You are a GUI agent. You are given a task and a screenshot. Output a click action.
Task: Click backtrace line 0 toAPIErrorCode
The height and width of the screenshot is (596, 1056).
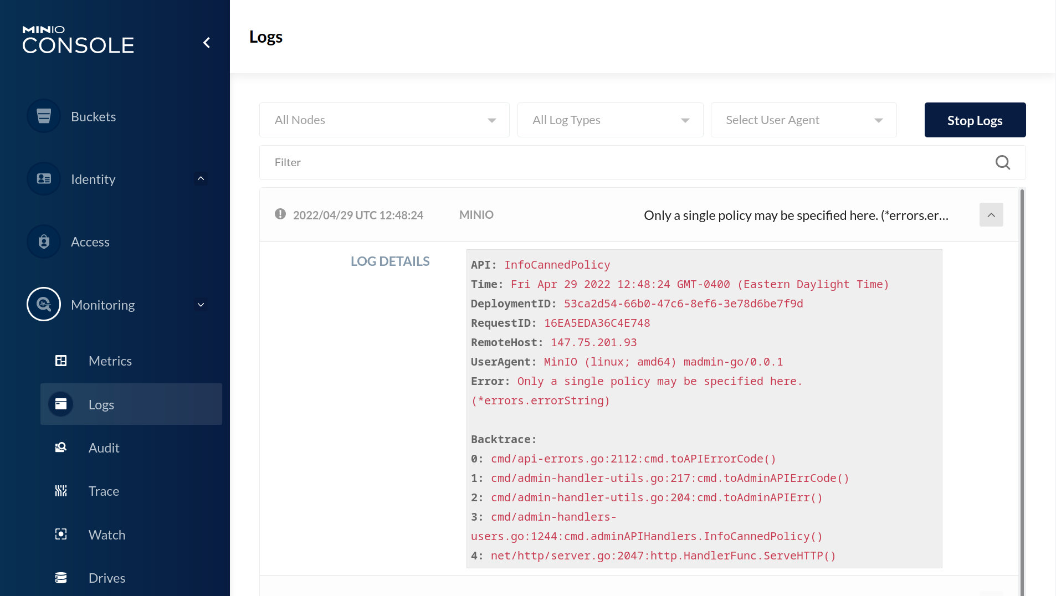[x=634, y=459]
